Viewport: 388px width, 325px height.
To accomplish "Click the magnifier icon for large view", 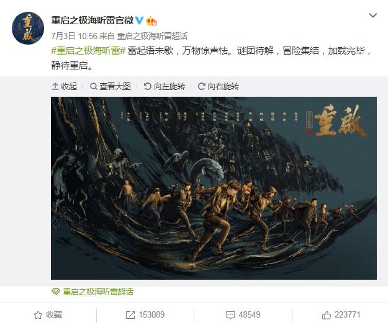I will click(x=93, y=86).
